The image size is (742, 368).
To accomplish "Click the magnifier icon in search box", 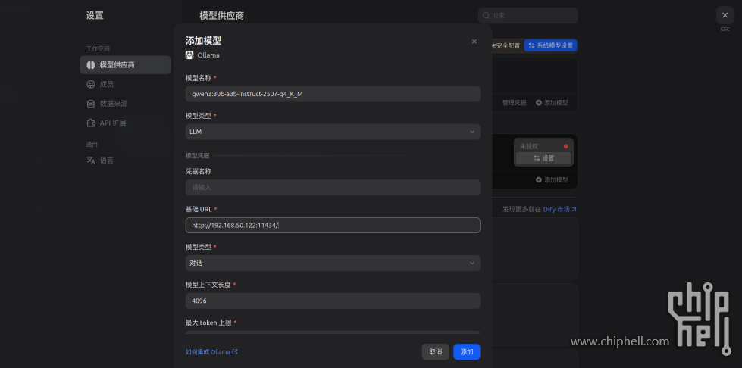I will [x=486, y=16].
